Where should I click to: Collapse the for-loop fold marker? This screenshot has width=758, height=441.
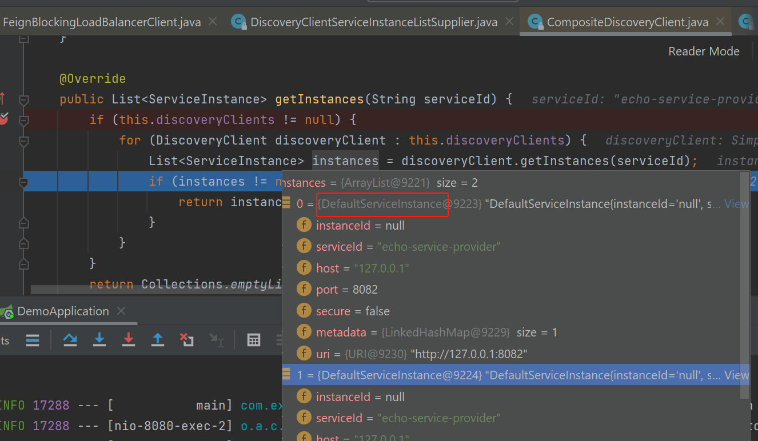point(23,141)
